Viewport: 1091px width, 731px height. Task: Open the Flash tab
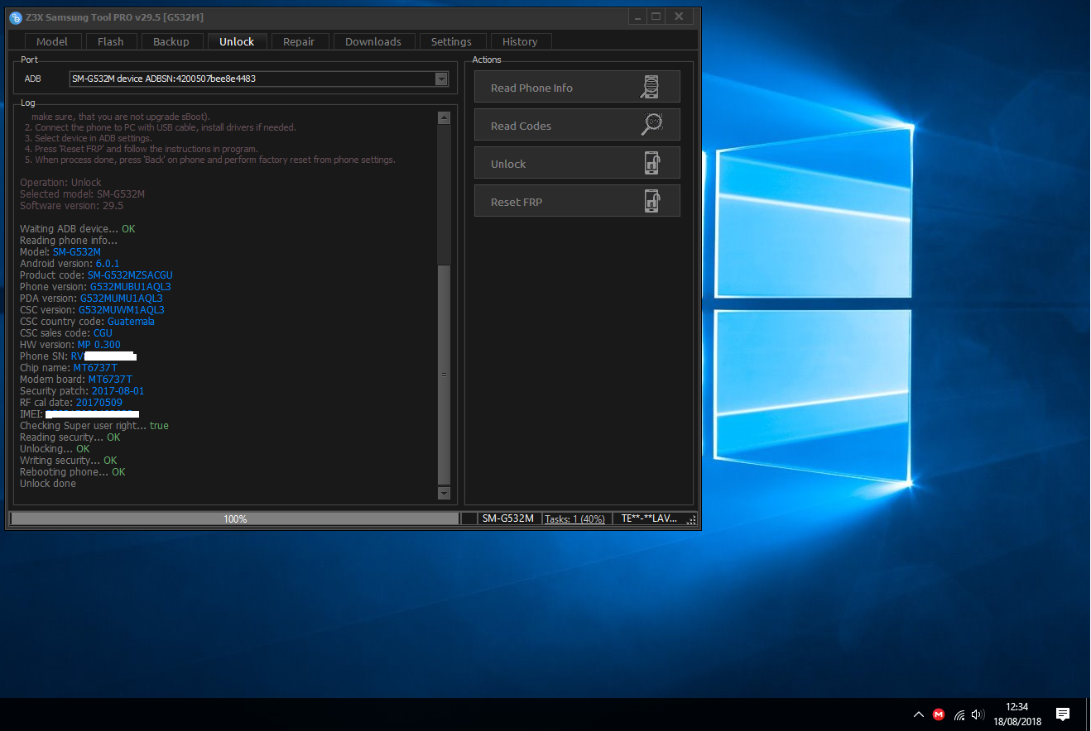pyautogui.click(x=110, y=41)
